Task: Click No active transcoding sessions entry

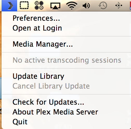Action: (67, 60)
